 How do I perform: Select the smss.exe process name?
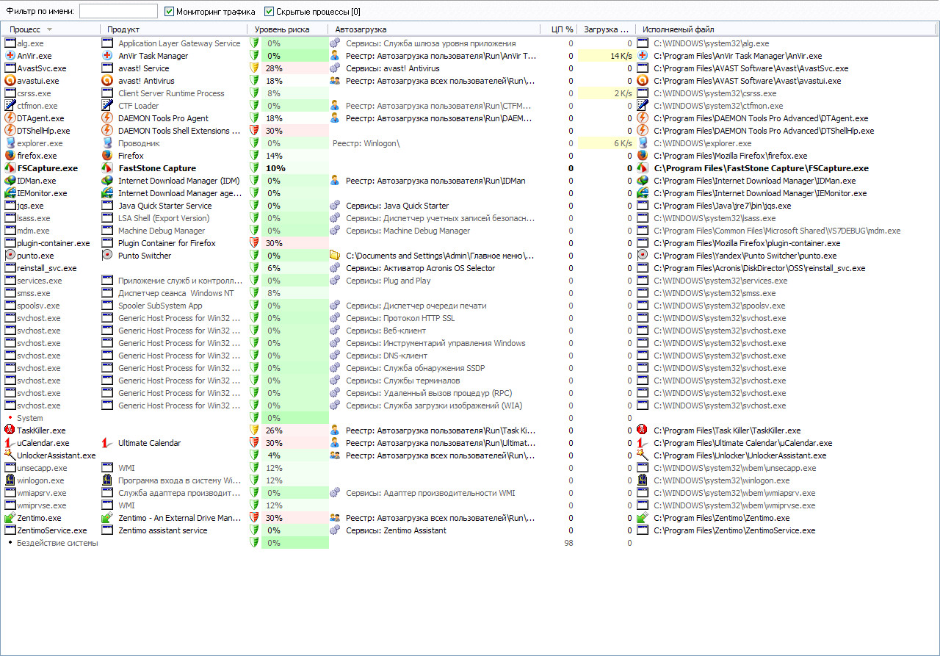coord(34,293)
